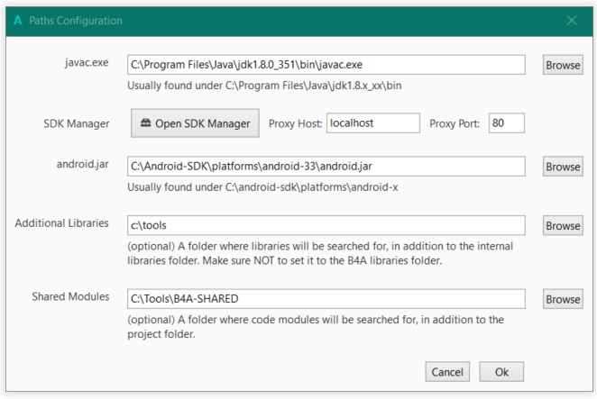The width and height of the screenshot is (597, 399).
Task: Browse for the android.jar file
Action: click(563, 167)
